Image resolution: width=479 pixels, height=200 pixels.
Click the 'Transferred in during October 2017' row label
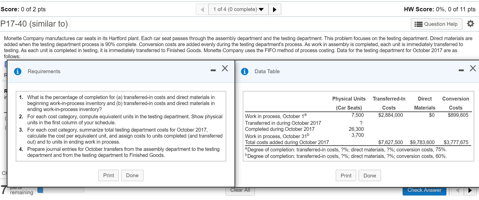(x=283, y=123)
